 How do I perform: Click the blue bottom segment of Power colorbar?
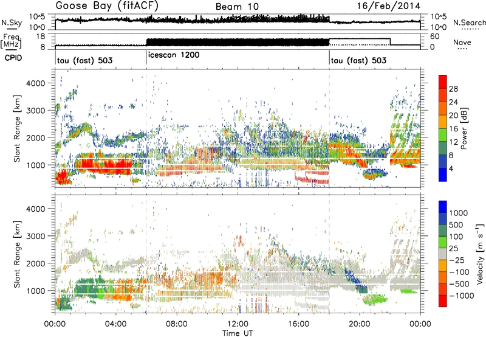click(443, 175)
